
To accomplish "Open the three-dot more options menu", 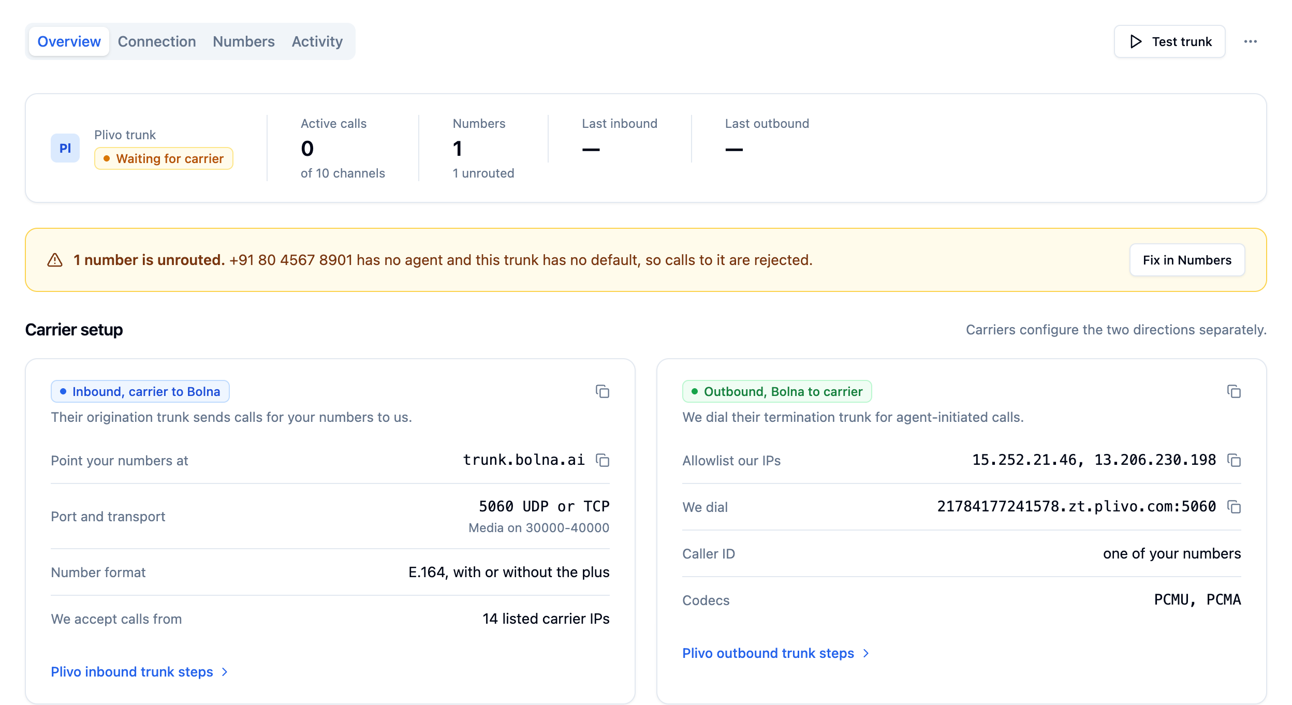I will 1250,41.
